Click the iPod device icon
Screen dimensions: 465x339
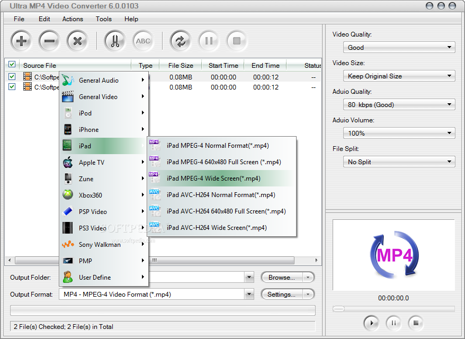click(68, 113)
